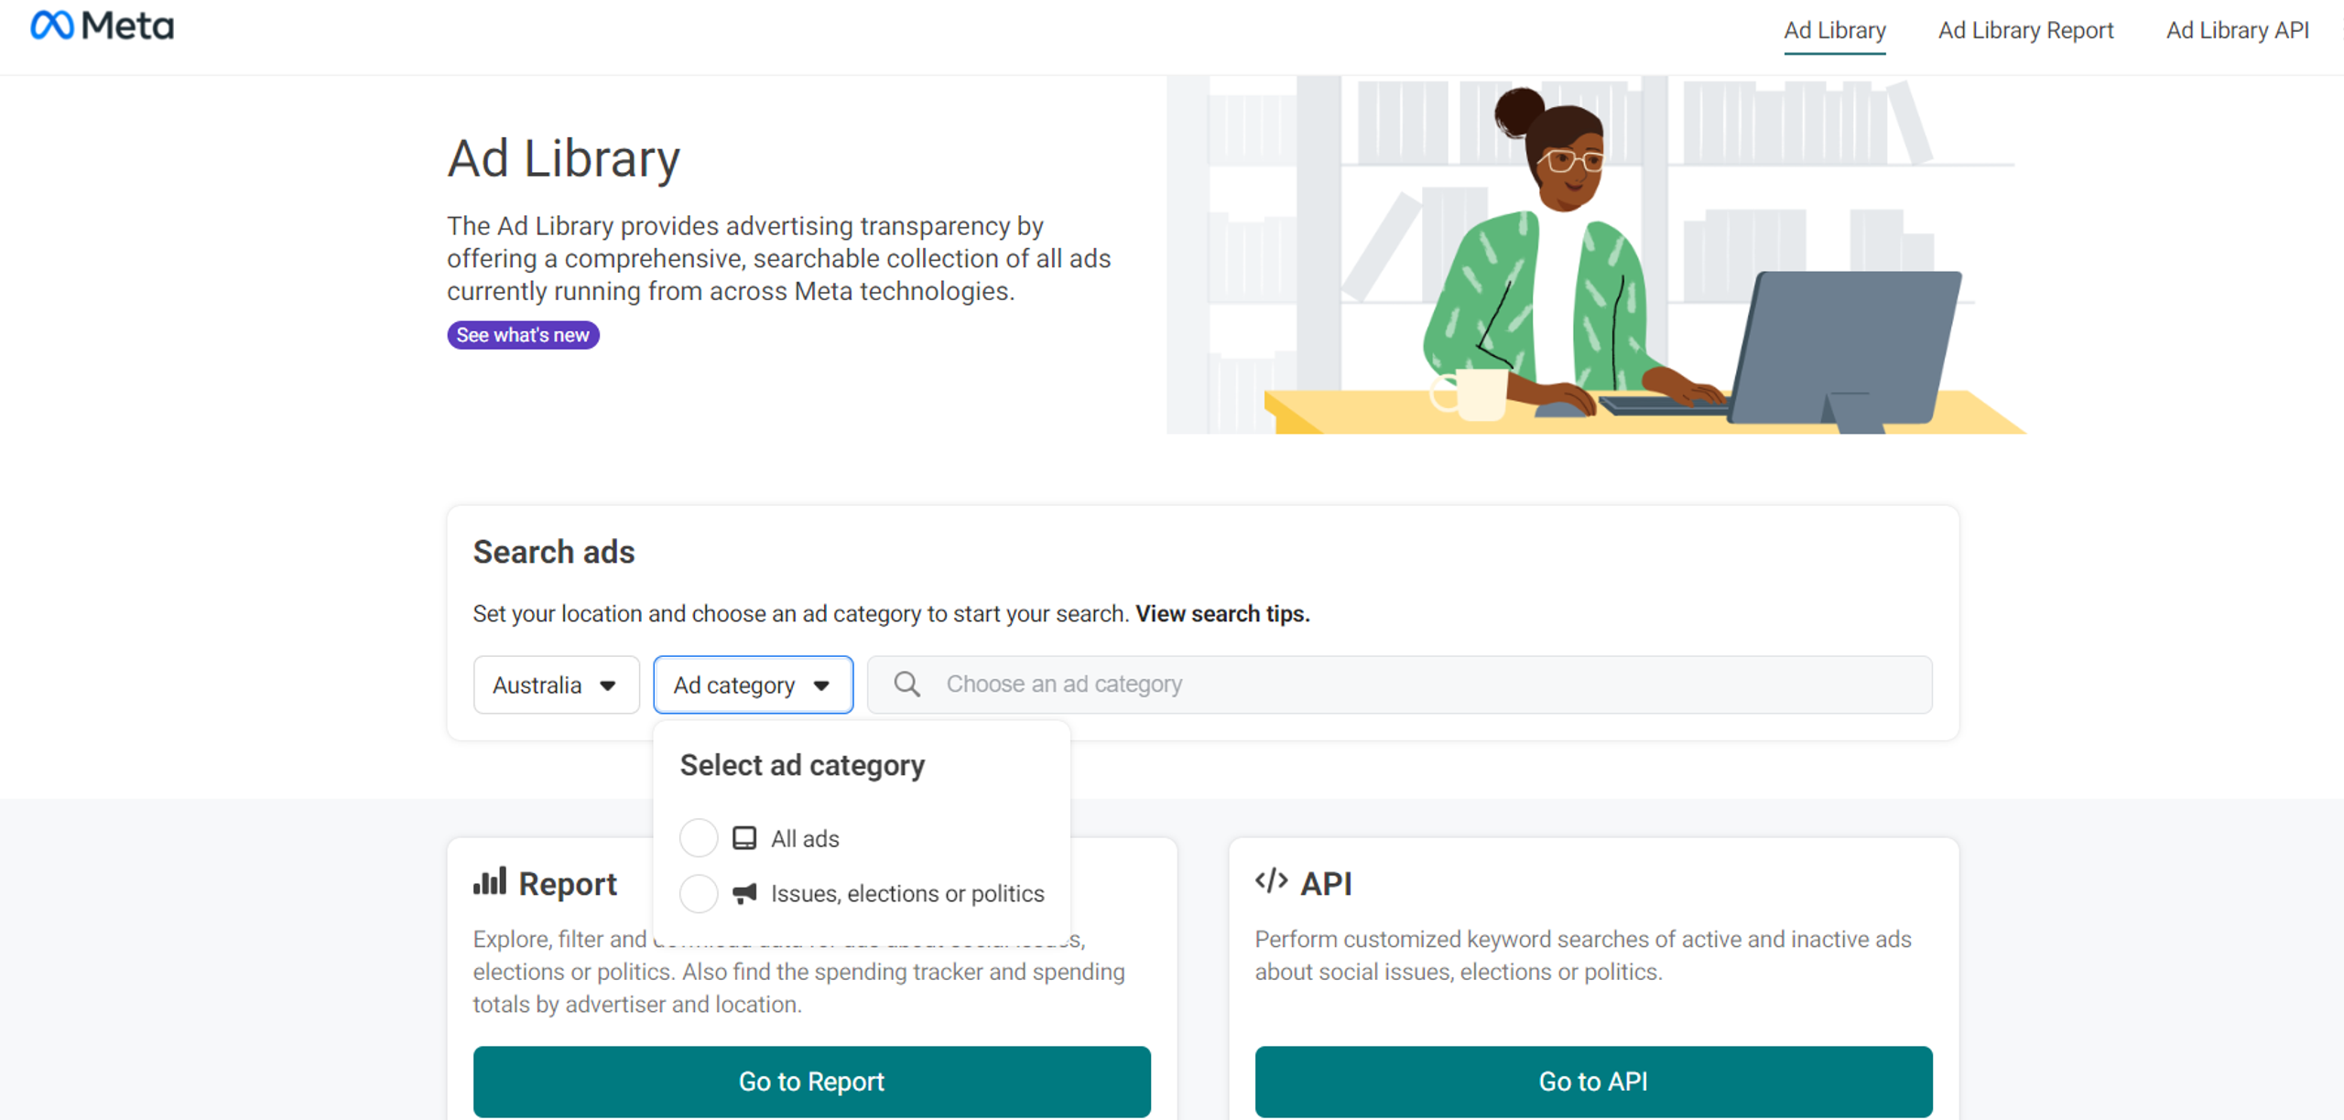Click the Australia dropdown arrow icon
This screenshot has width=2344, height=1120.
coord(608,685)
